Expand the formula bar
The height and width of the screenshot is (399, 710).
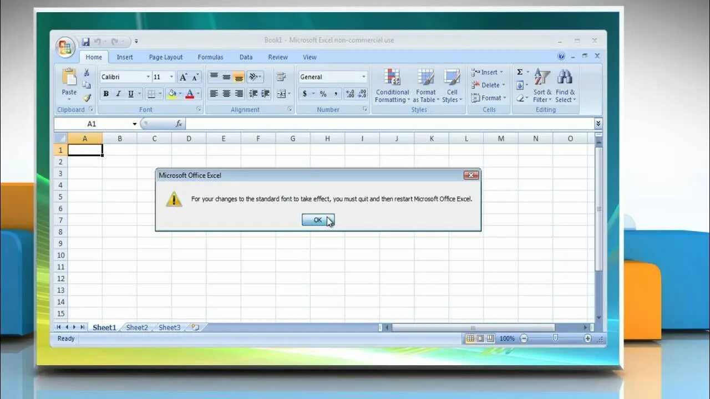tap(598, 124)
